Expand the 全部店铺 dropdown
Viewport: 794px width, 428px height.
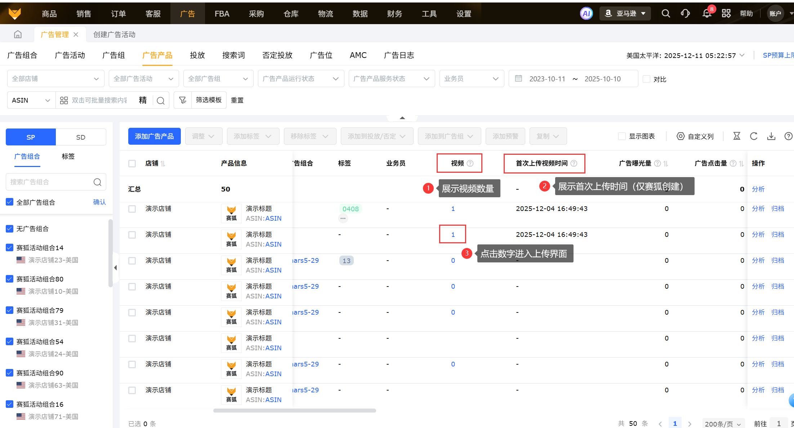tap(55, 79)
